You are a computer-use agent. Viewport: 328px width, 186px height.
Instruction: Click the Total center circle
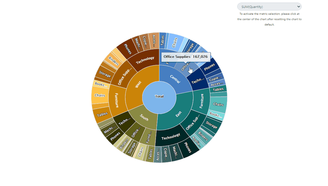click(159, 96)
